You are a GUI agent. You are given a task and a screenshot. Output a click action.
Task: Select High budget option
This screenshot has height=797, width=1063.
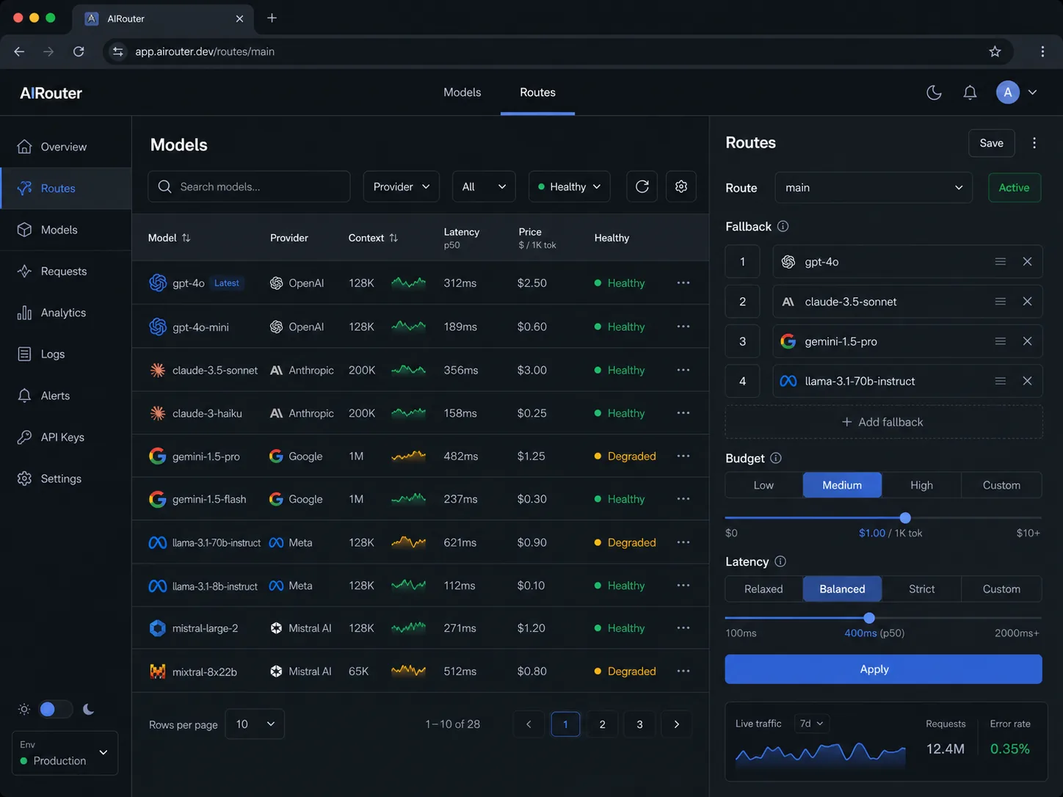(x=921, y=485)
